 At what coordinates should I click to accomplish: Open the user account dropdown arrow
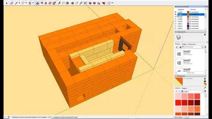(112, 3)
